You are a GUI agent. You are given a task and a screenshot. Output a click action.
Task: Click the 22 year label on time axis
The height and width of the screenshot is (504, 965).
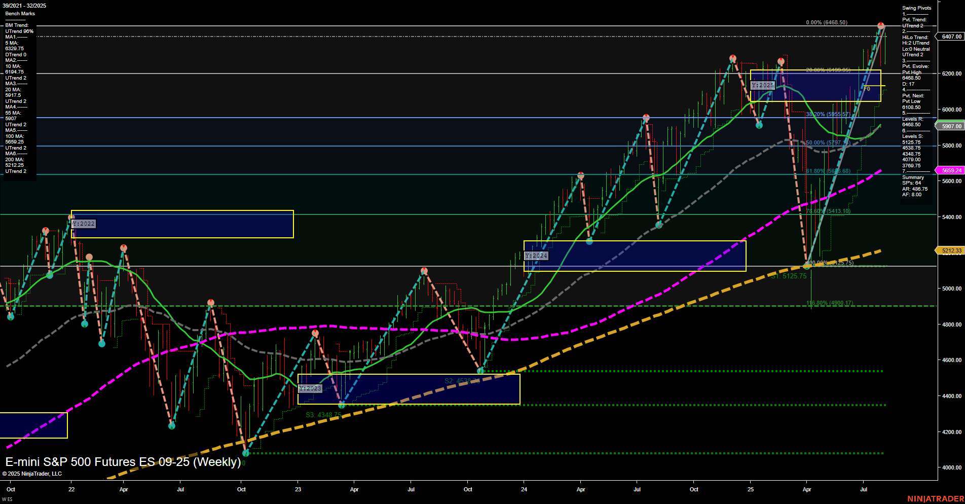tap(71, 489)
